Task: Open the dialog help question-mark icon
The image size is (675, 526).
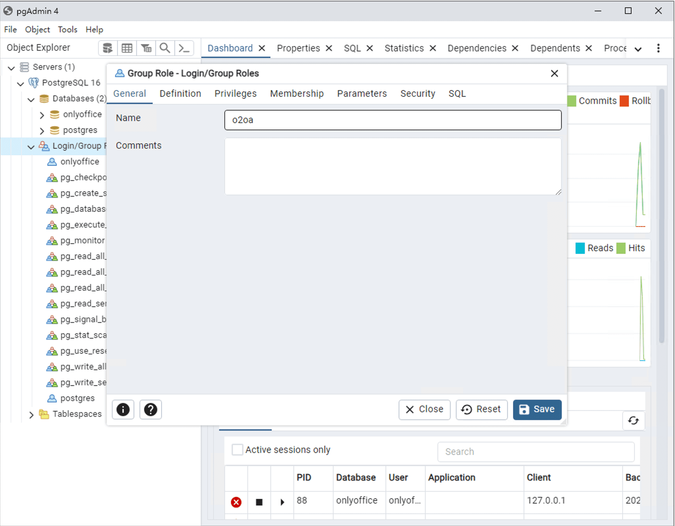Action: coord(151,410)
